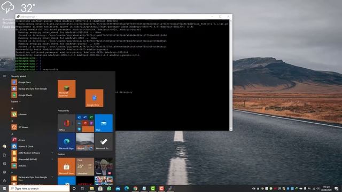Open WhatsApp from the taskbar
The width and height of the screenshot is (342, 192).
pyautogui.click(x=109, y=188)
